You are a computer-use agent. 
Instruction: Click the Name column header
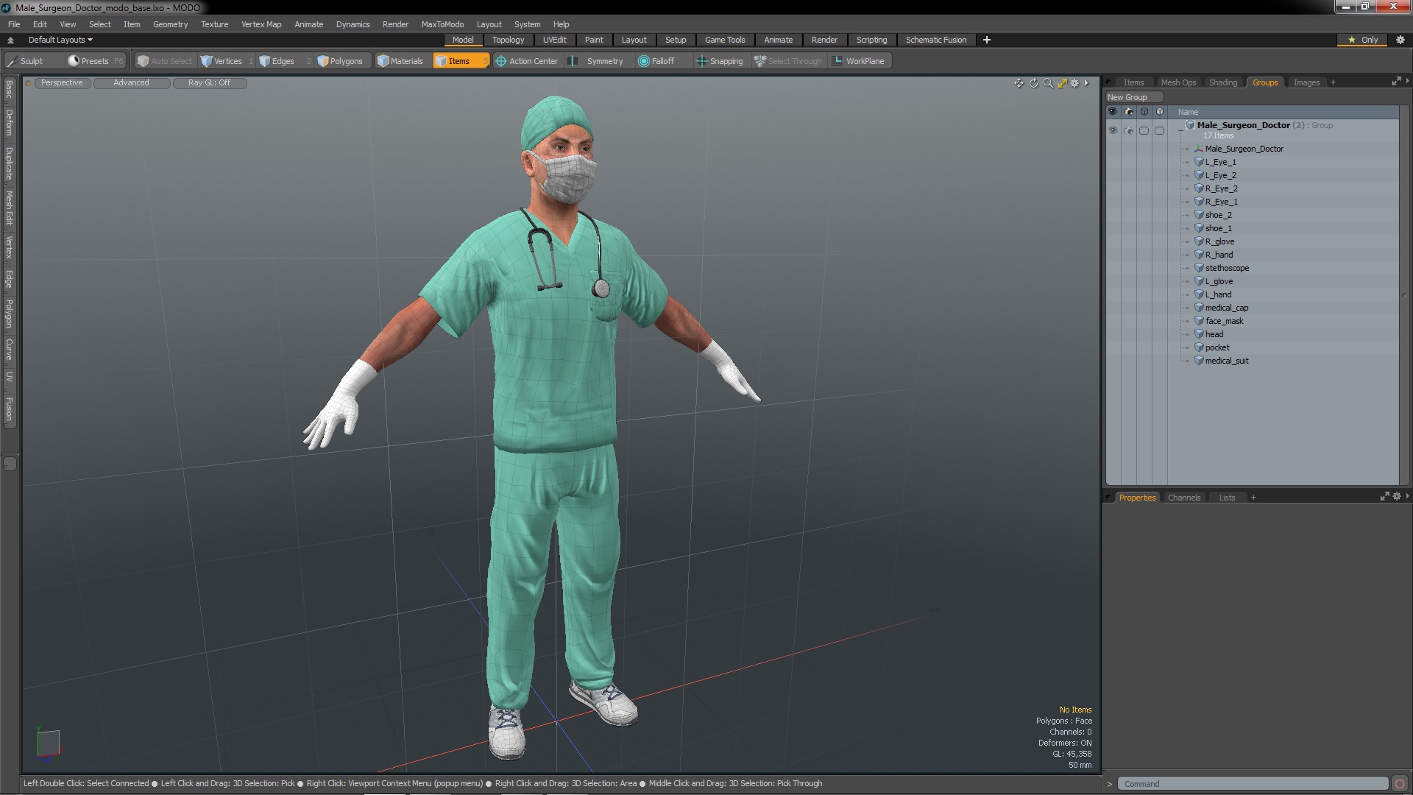coord(1284,112)
